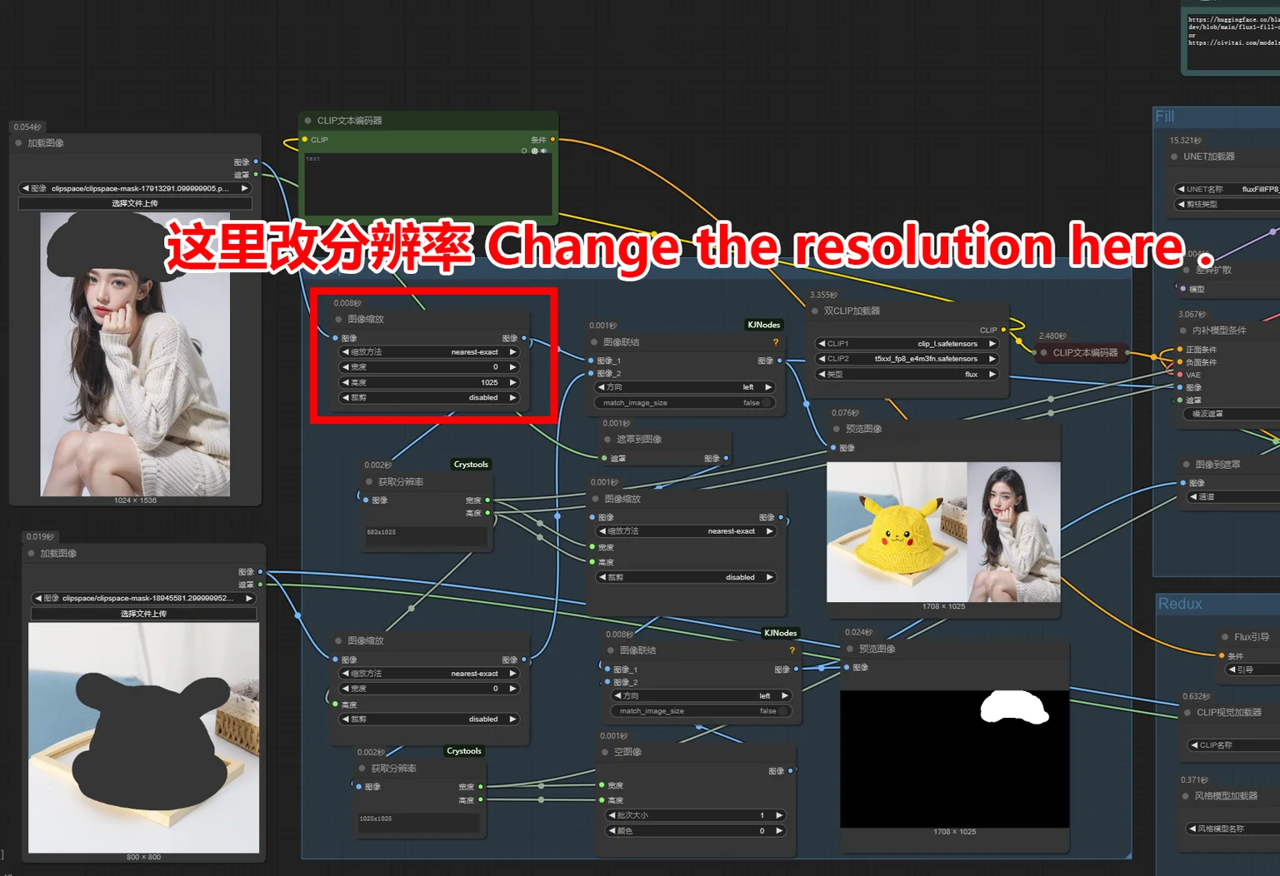1280x876 pixels.
Task: Edit 宽度 field in 图像缩放 node timed 0.008秒
Action: (430, 367)
